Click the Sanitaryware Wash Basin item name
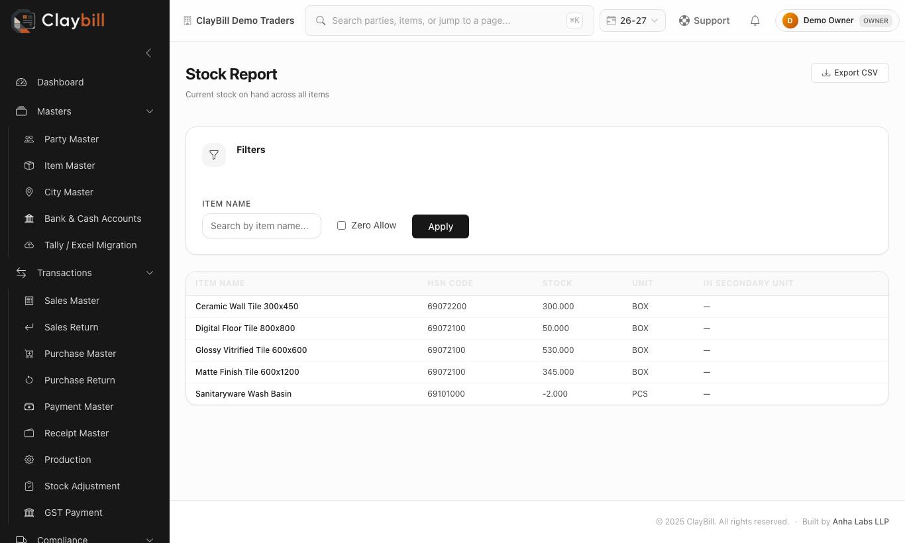The height and width of the screenshot is (543, 905). tap(243, 394)
